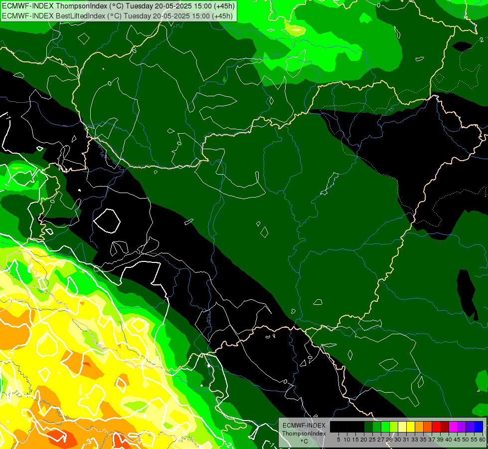Select the dark red 39–40 legend swatch
Screen dimensions: 488x449
click(445, 427)
